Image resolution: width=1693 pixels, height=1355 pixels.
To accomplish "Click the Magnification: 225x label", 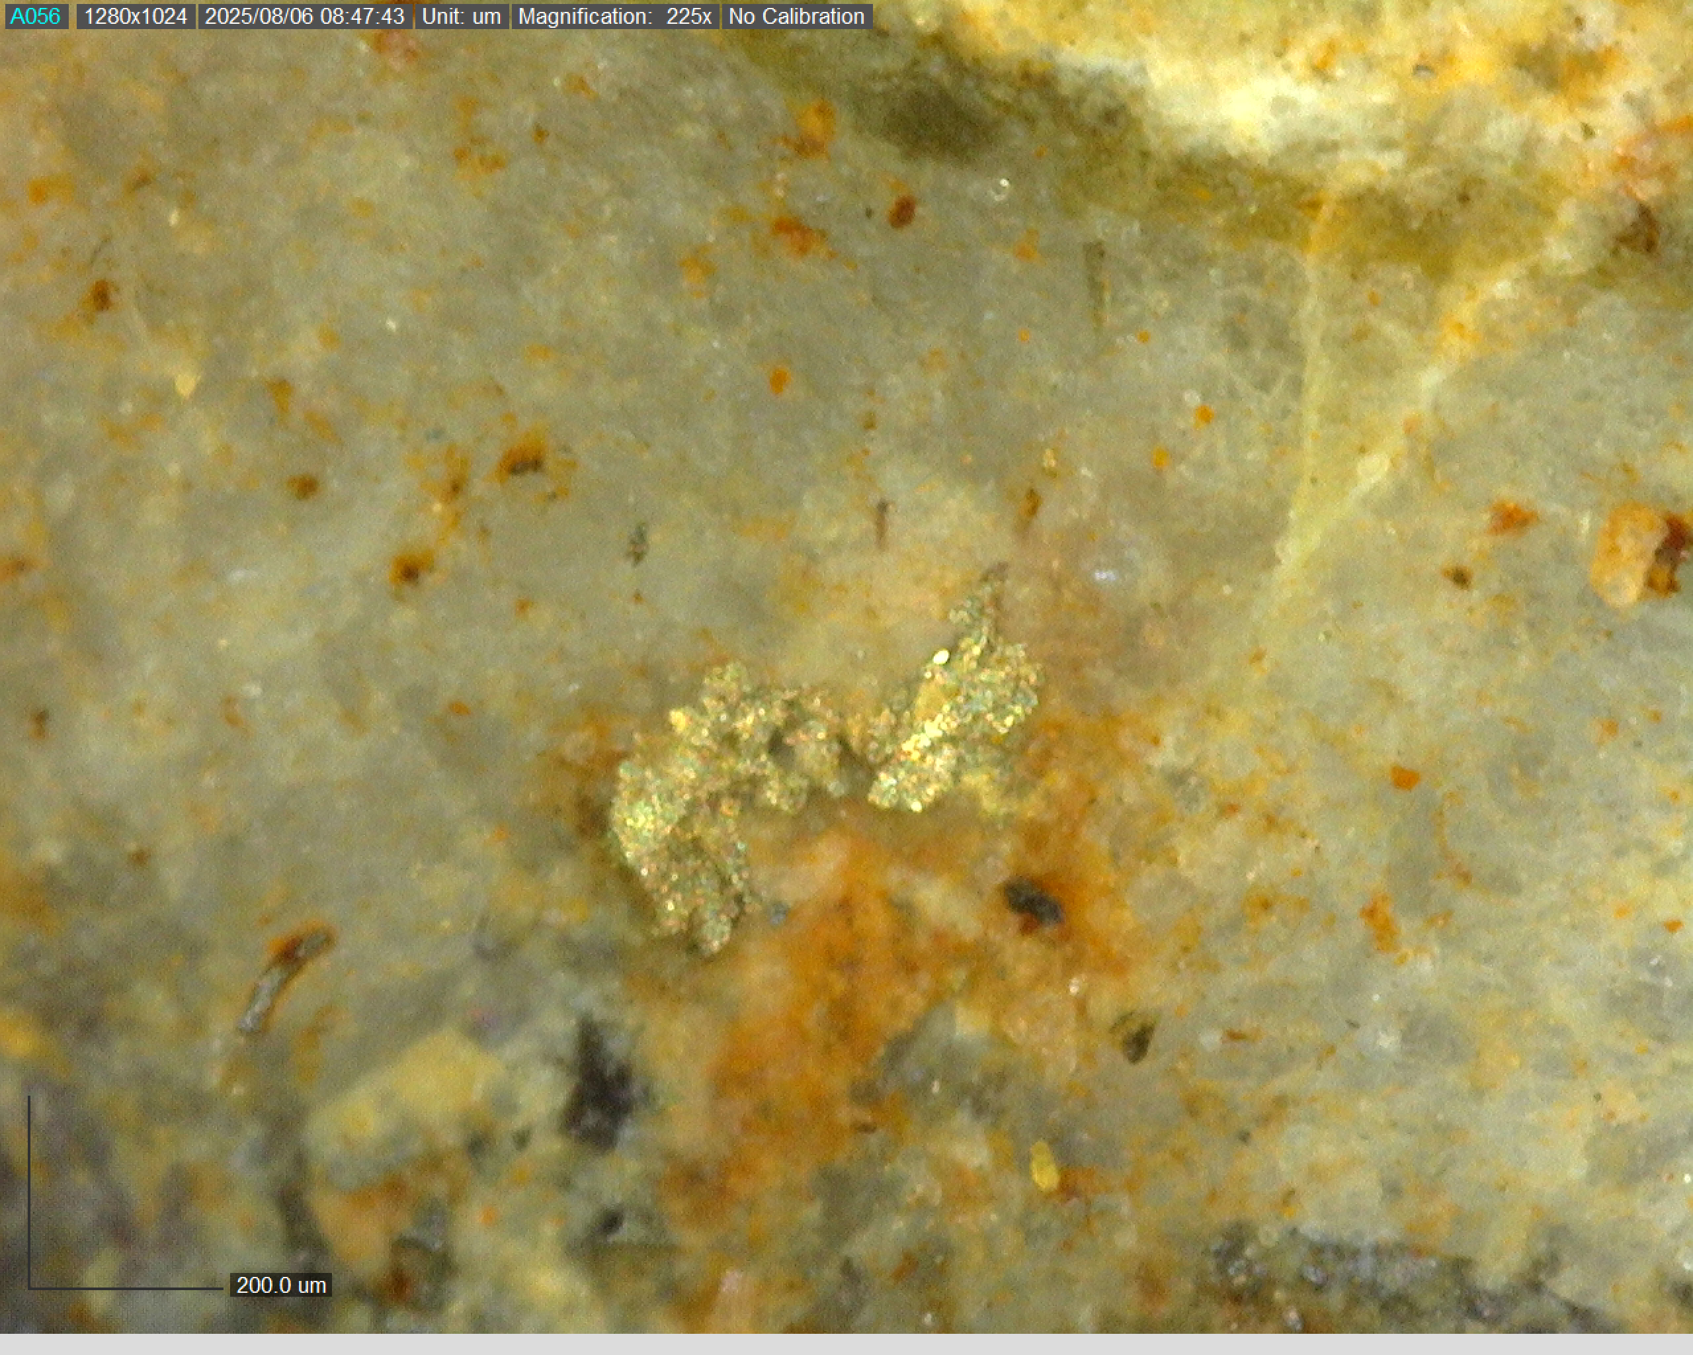I will coord(614,17).
